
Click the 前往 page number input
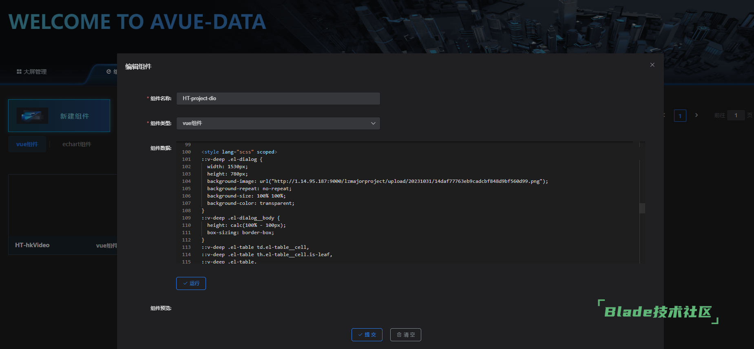point(736,115)
